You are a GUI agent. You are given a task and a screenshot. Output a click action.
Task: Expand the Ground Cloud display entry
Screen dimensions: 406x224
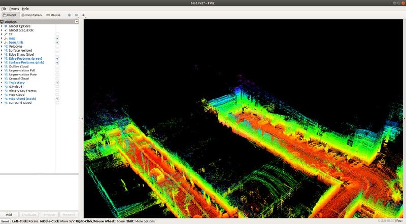pyautogui.click(x=2, y=79)
